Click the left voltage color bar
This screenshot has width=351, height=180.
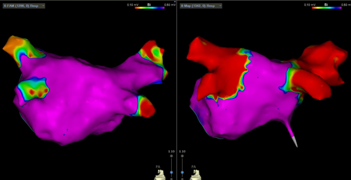[x=149, y=7]
